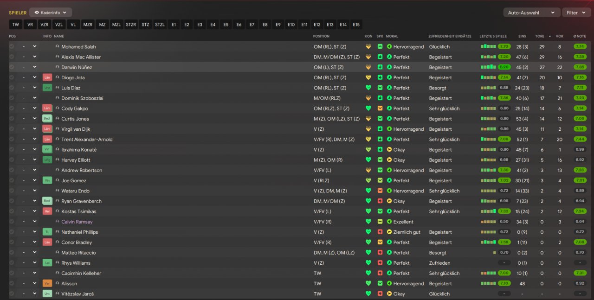
Task: Open the position dropdown chevron for Curtis Jones
Action: tap(34, 119)
